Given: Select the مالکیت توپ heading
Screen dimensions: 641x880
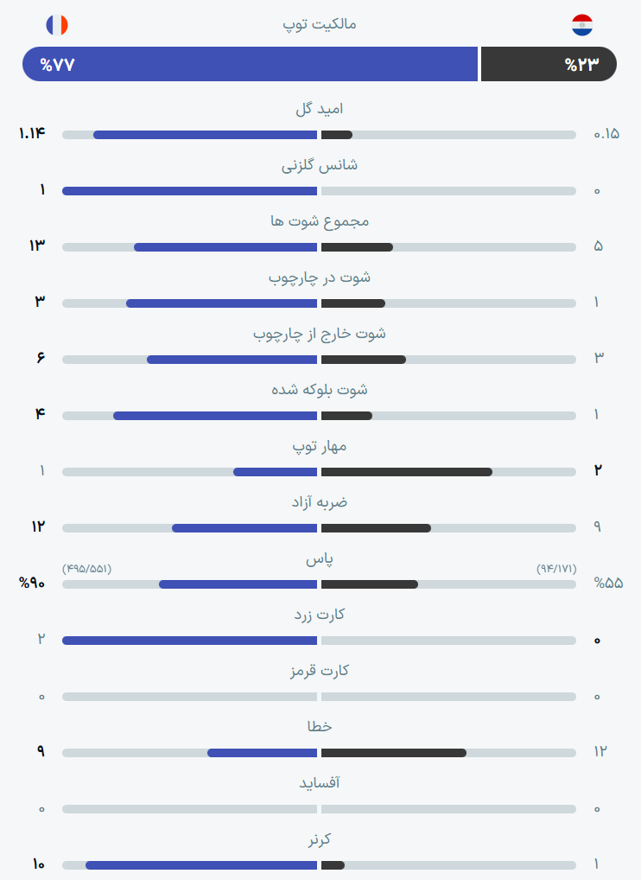Looking at the screenshot, I should (319, 25).
